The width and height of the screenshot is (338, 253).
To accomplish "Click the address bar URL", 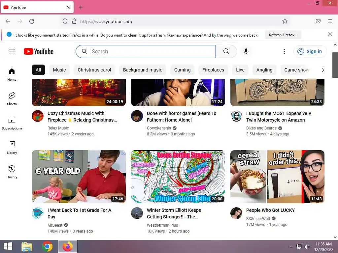I will (106, 21).
